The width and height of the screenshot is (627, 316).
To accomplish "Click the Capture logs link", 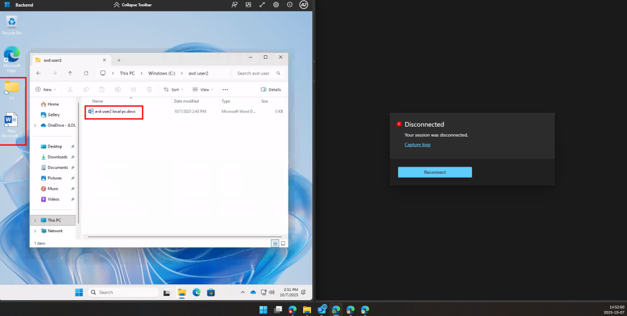I will click(x=417, y=145).
